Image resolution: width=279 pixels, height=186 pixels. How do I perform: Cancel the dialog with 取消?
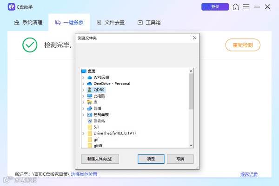pos(180,159)
